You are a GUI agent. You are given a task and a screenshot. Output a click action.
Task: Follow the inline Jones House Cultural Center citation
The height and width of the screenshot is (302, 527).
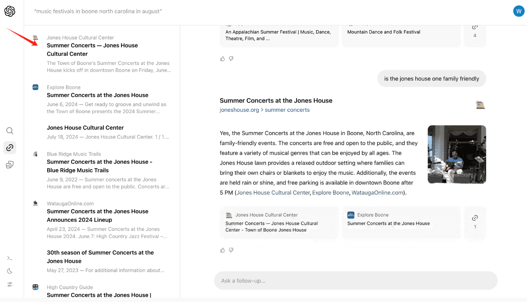point(273,192)
